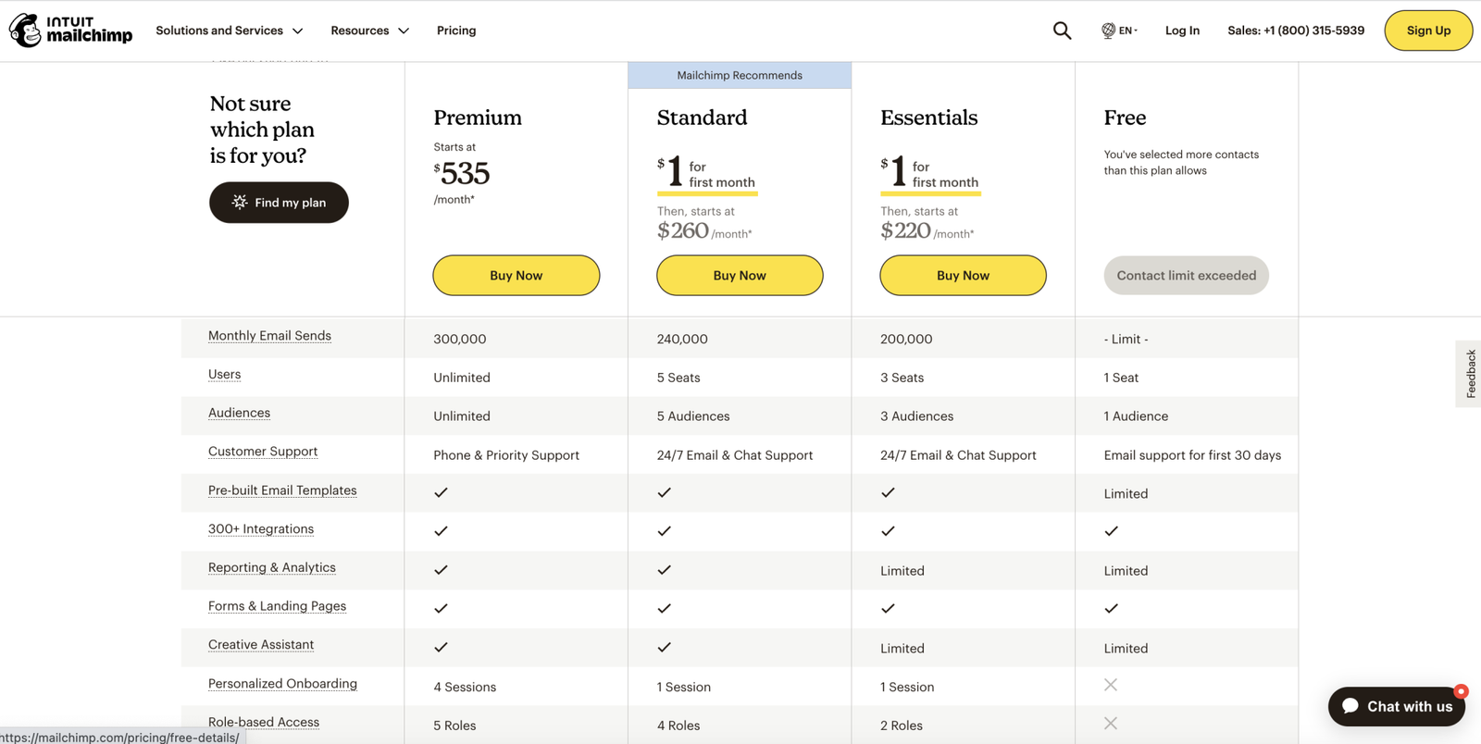The width and height of the screenshot is (1481, 744).
Task: Click the sparkle icon on Find my plan
Action: point(240,202)
